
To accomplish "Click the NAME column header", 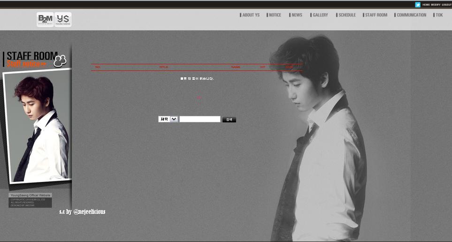I will (236, 67).
